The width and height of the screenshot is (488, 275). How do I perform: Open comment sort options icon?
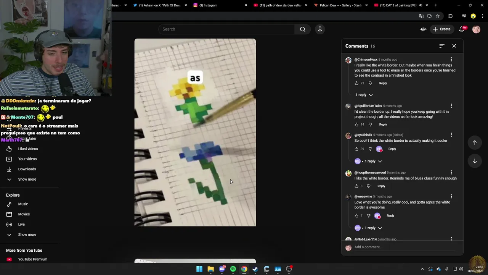[x=442, y=46]
